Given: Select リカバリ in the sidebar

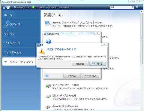Looking at the screenshot, I should 21,33.
